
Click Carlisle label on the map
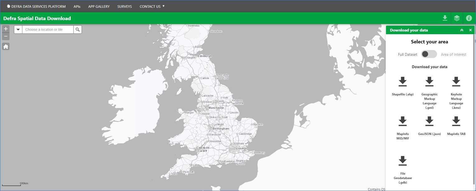(205, 78)
